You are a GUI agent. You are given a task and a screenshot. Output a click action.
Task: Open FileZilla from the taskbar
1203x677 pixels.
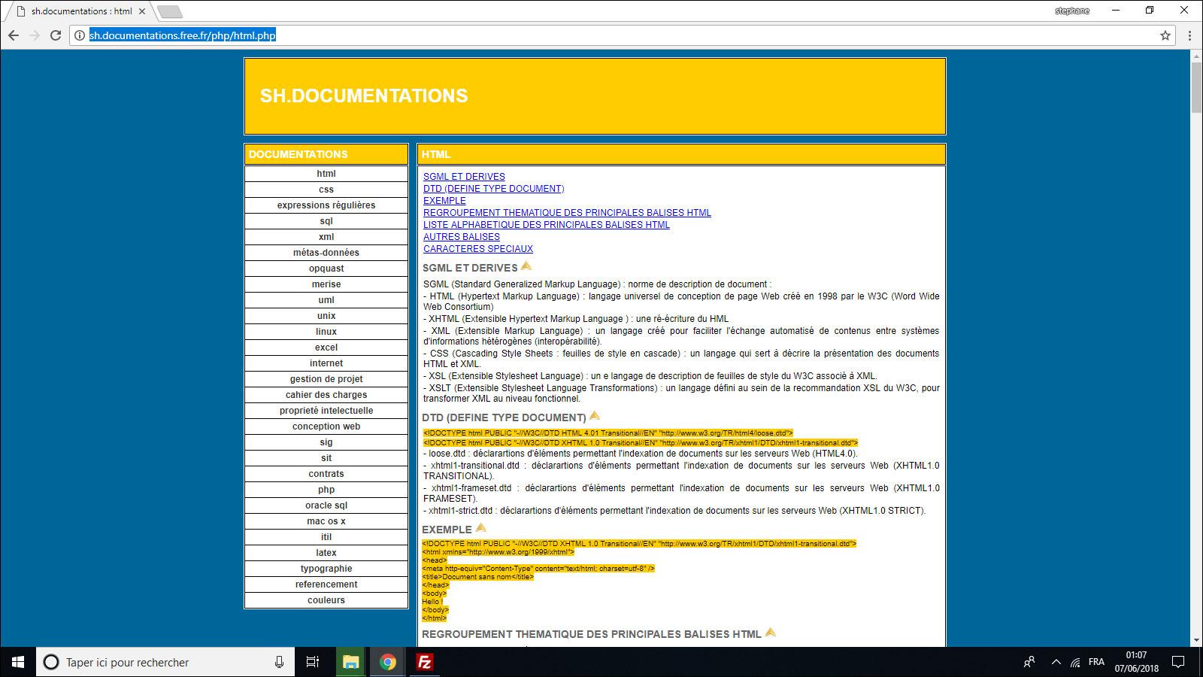pyautogui.click(x=425, y=662)
